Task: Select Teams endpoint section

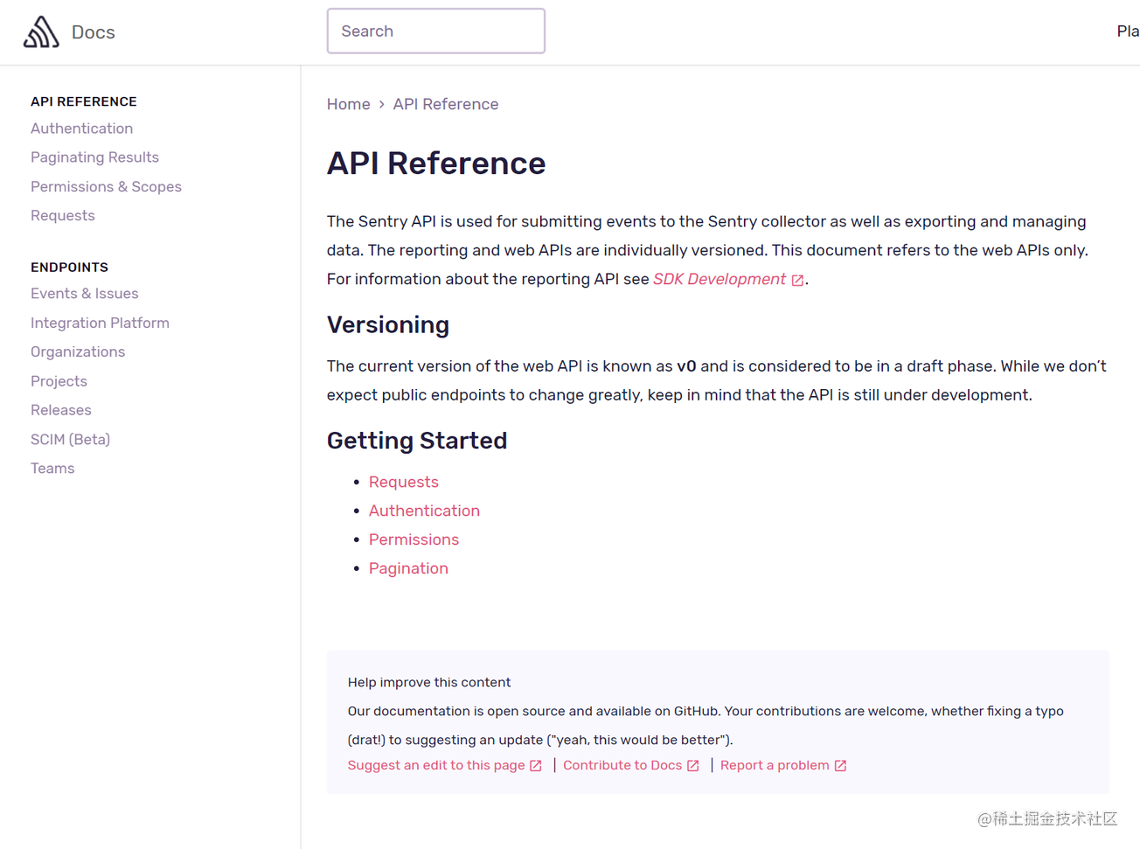Action: pyautogui.click(x=52, y=469)
